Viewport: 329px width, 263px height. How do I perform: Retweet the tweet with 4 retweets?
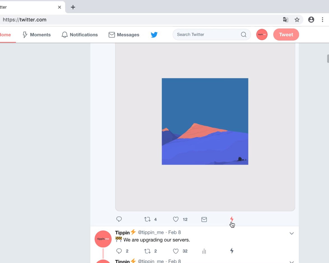150,219
